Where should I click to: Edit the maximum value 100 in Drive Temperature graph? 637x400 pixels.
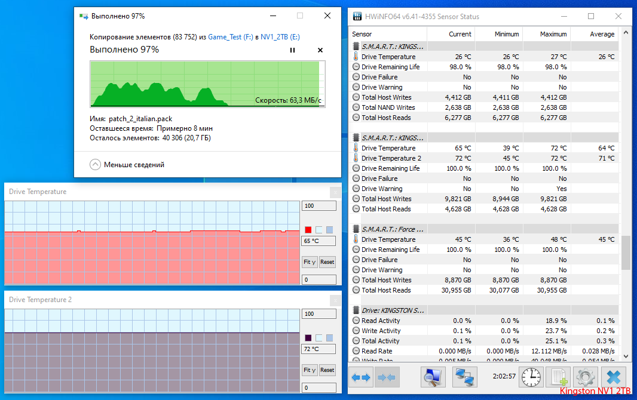click(x=319, y=206)
